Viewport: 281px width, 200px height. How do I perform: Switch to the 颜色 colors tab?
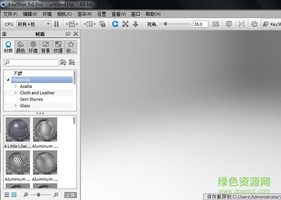(21, 47)
